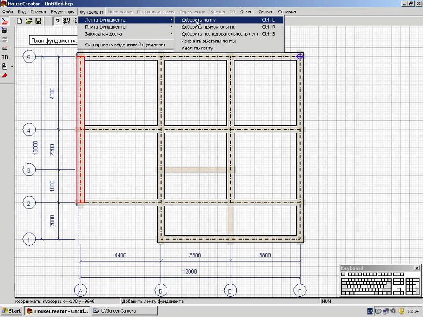Click the 1800 vertical dimension label

tap(52, 186)
